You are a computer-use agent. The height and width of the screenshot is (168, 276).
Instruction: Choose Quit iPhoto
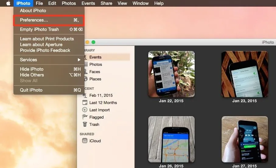tap(49, 90)
